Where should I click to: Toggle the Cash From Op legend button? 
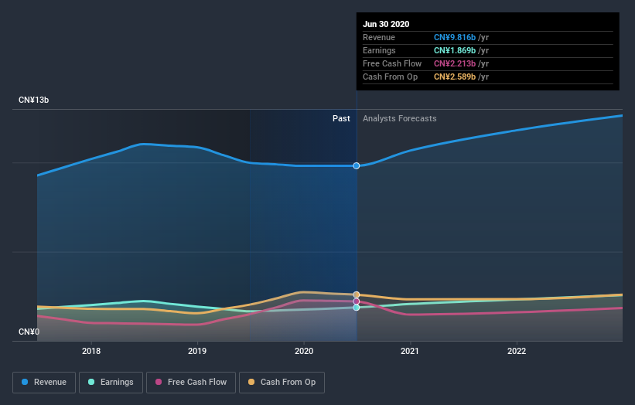(282, 383)
